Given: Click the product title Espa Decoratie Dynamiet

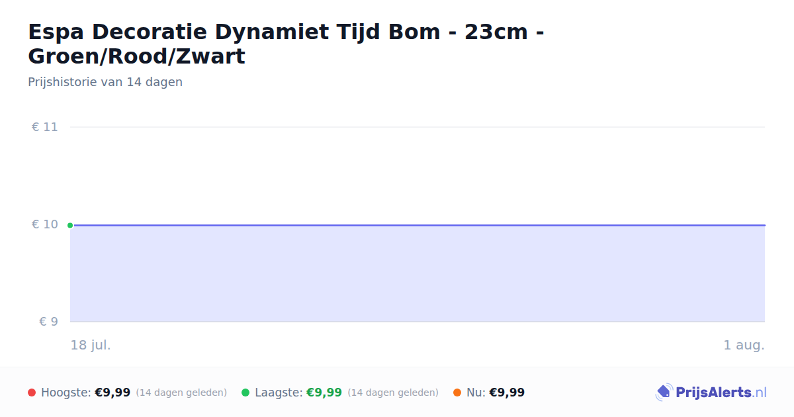Looking at the screenshot, I should tap(286, 44).
